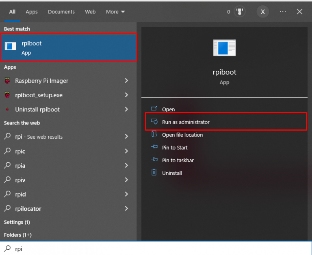Click the rpiboot_setup.exe icon
Image resolution: width=312 pixels, height=255 pixels.
(x=7, y=95)
